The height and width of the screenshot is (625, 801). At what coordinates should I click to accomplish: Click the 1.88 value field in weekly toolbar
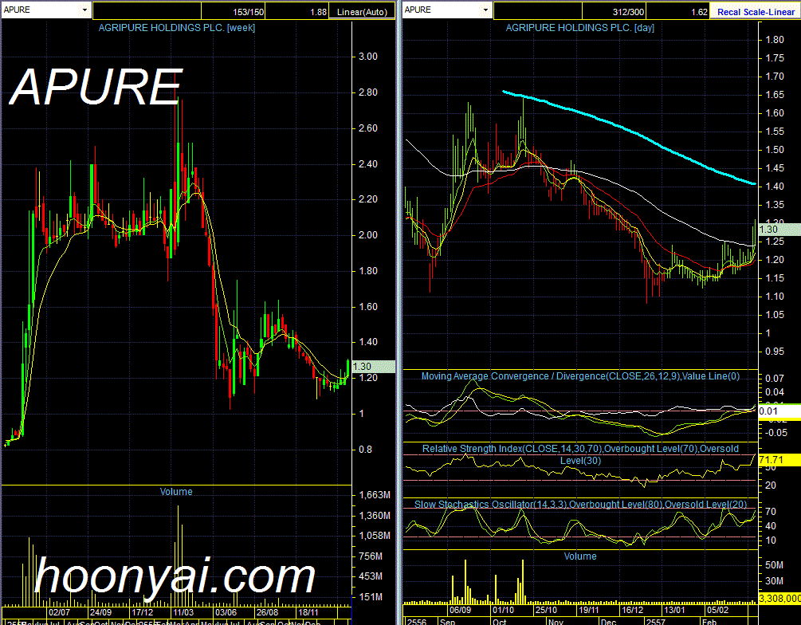click(297, 11)
